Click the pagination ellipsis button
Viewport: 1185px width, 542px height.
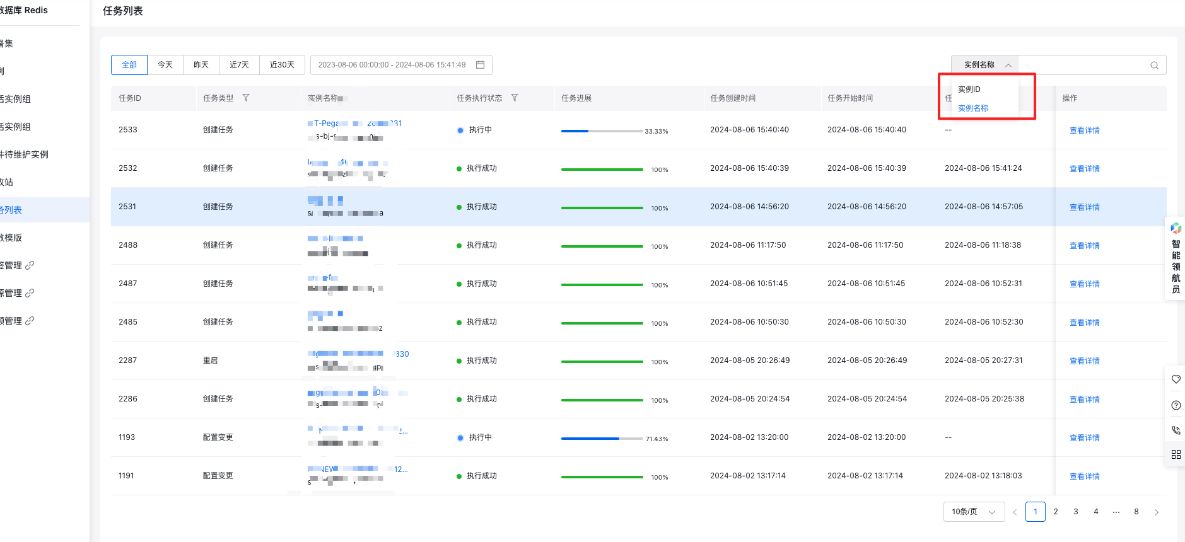pos(1116,512)
